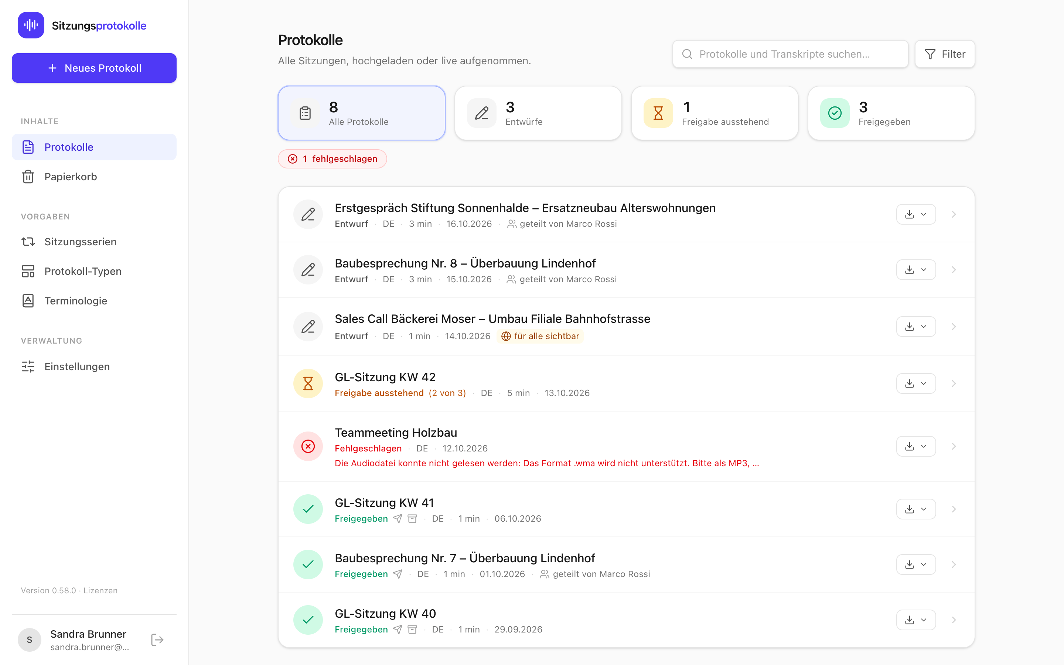Viewport: 1064px width, 665px height.
Task: Expand GL-Sitzung KW 42 row chevron
Action: pos(954,383)
